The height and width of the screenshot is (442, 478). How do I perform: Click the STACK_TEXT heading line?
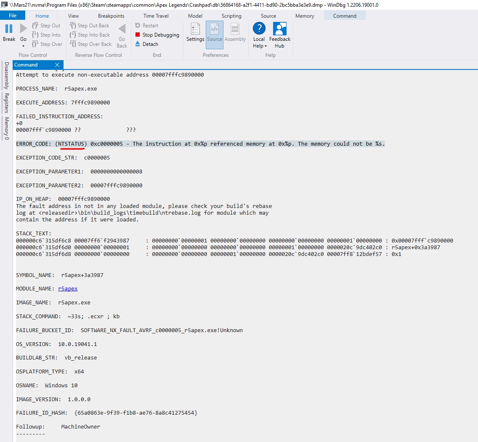[34, 233]
